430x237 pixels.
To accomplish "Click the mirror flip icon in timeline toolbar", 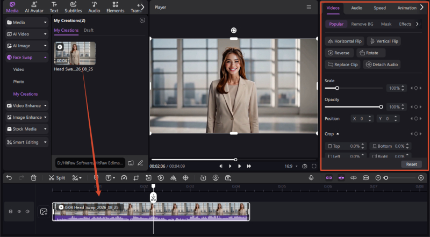I will coord(173,178).
